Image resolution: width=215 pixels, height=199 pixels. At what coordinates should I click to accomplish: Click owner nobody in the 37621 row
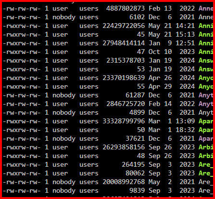64,139
